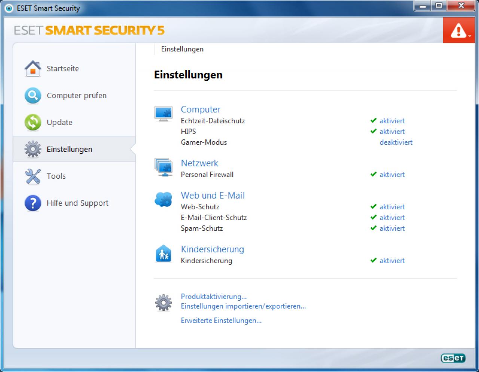This screenshot has width=479, height=372.
Task: Click the green checkmark beside Echtzeit-Dateischutz
Action: (373, 120)
